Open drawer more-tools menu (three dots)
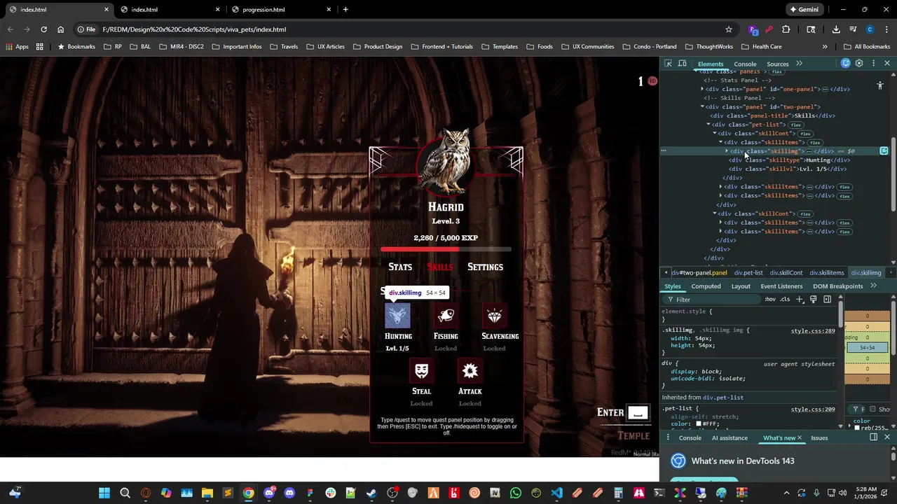897x504 pixels. pyautogui.click(x=669, y=438)
